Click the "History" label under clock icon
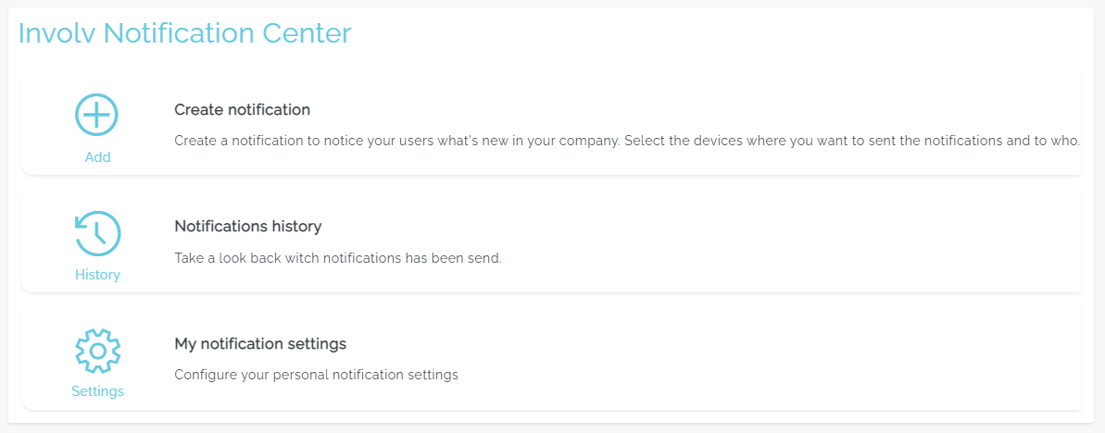Viewport: 1105px width, 433px height. click(x=97, y=275)
